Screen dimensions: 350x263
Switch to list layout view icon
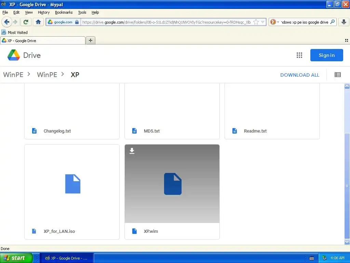coord(337,75)
